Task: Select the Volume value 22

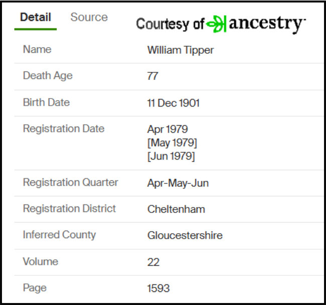Action: coord(153,262)
